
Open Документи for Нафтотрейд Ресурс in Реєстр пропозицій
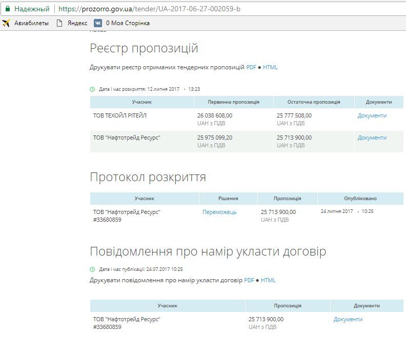click(x=372, y=138)
